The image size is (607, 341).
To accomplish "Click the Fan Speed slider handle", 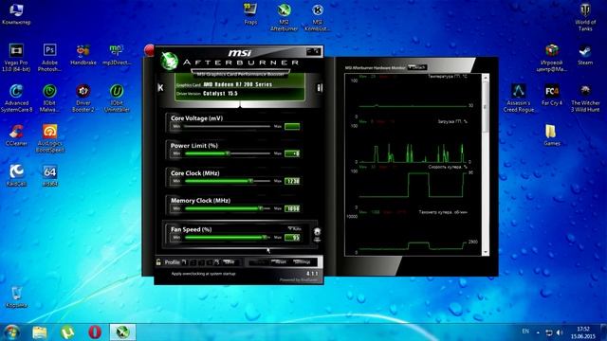I will [x=265, y=237].
